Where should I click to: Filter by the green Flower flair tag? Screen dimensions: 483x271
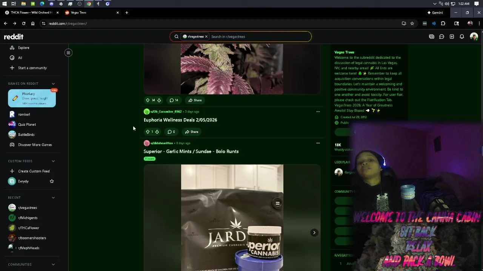149,159
